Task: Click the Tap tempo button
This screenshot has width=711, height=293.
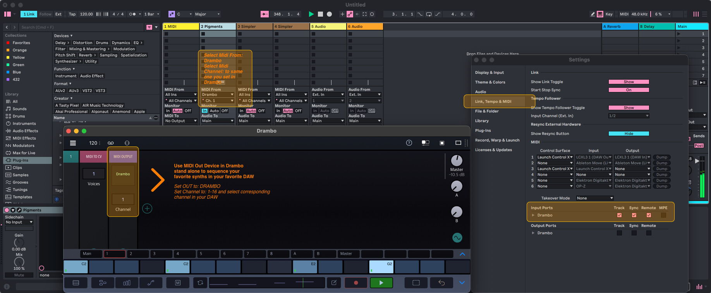Action: click(72, 14)
